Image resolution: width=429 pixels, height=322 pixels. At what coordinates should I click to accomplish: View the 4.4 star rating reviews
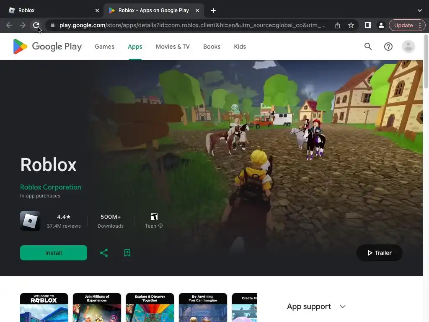pyautogui.click(x=64, y=221)
